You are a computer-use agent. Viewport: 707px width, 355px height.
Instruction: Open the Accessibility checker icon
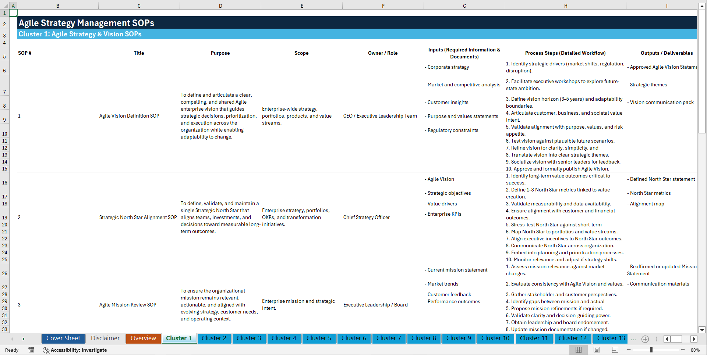46,350
